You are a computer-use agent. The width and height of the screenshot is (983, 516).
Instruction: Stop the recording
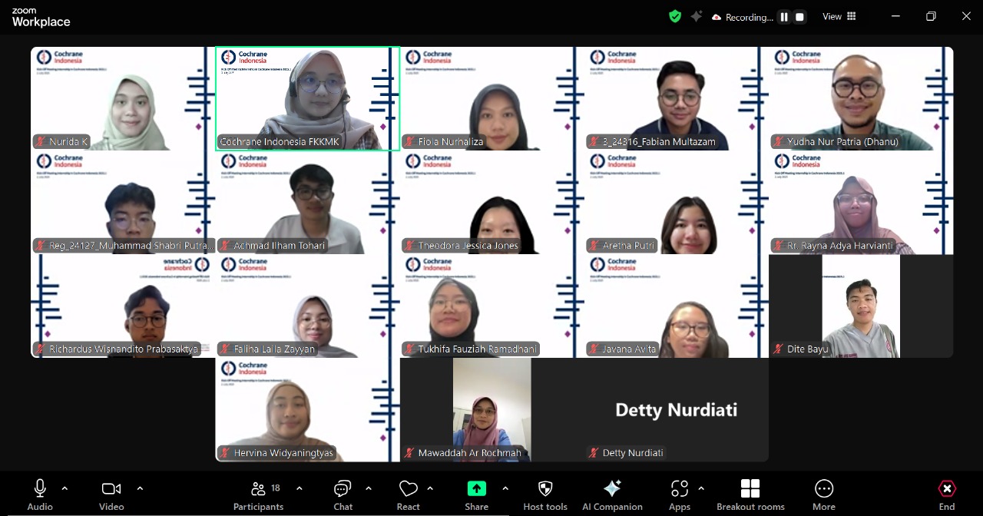[799, 17]
